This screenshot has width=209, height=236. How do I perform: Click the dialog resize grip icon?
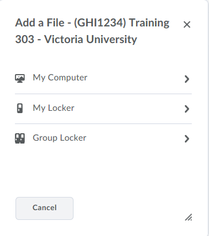click(188, 217)
